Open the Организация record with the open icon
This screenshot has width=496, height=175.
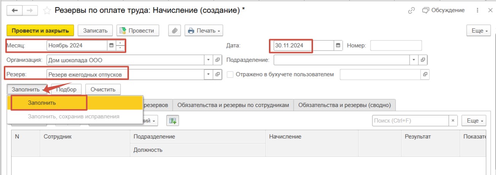tap(218, 60)
